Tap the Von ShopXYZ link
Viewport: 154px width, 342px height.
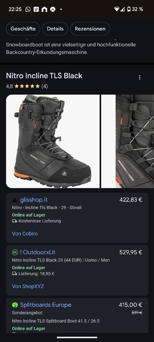point(28,286)
